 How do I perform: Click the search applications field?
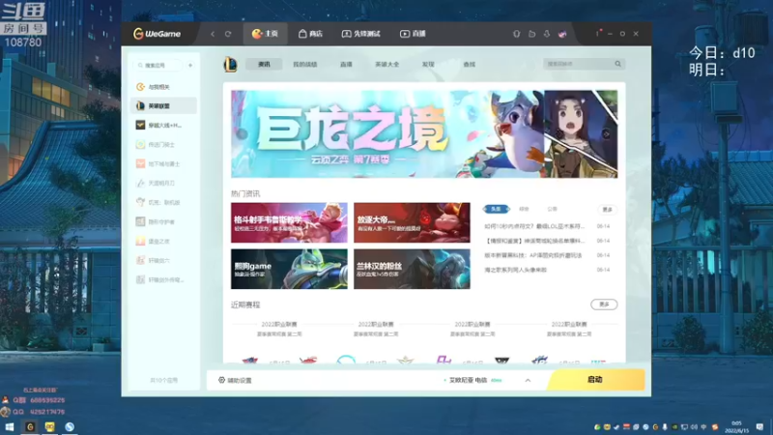coord(157,65)
